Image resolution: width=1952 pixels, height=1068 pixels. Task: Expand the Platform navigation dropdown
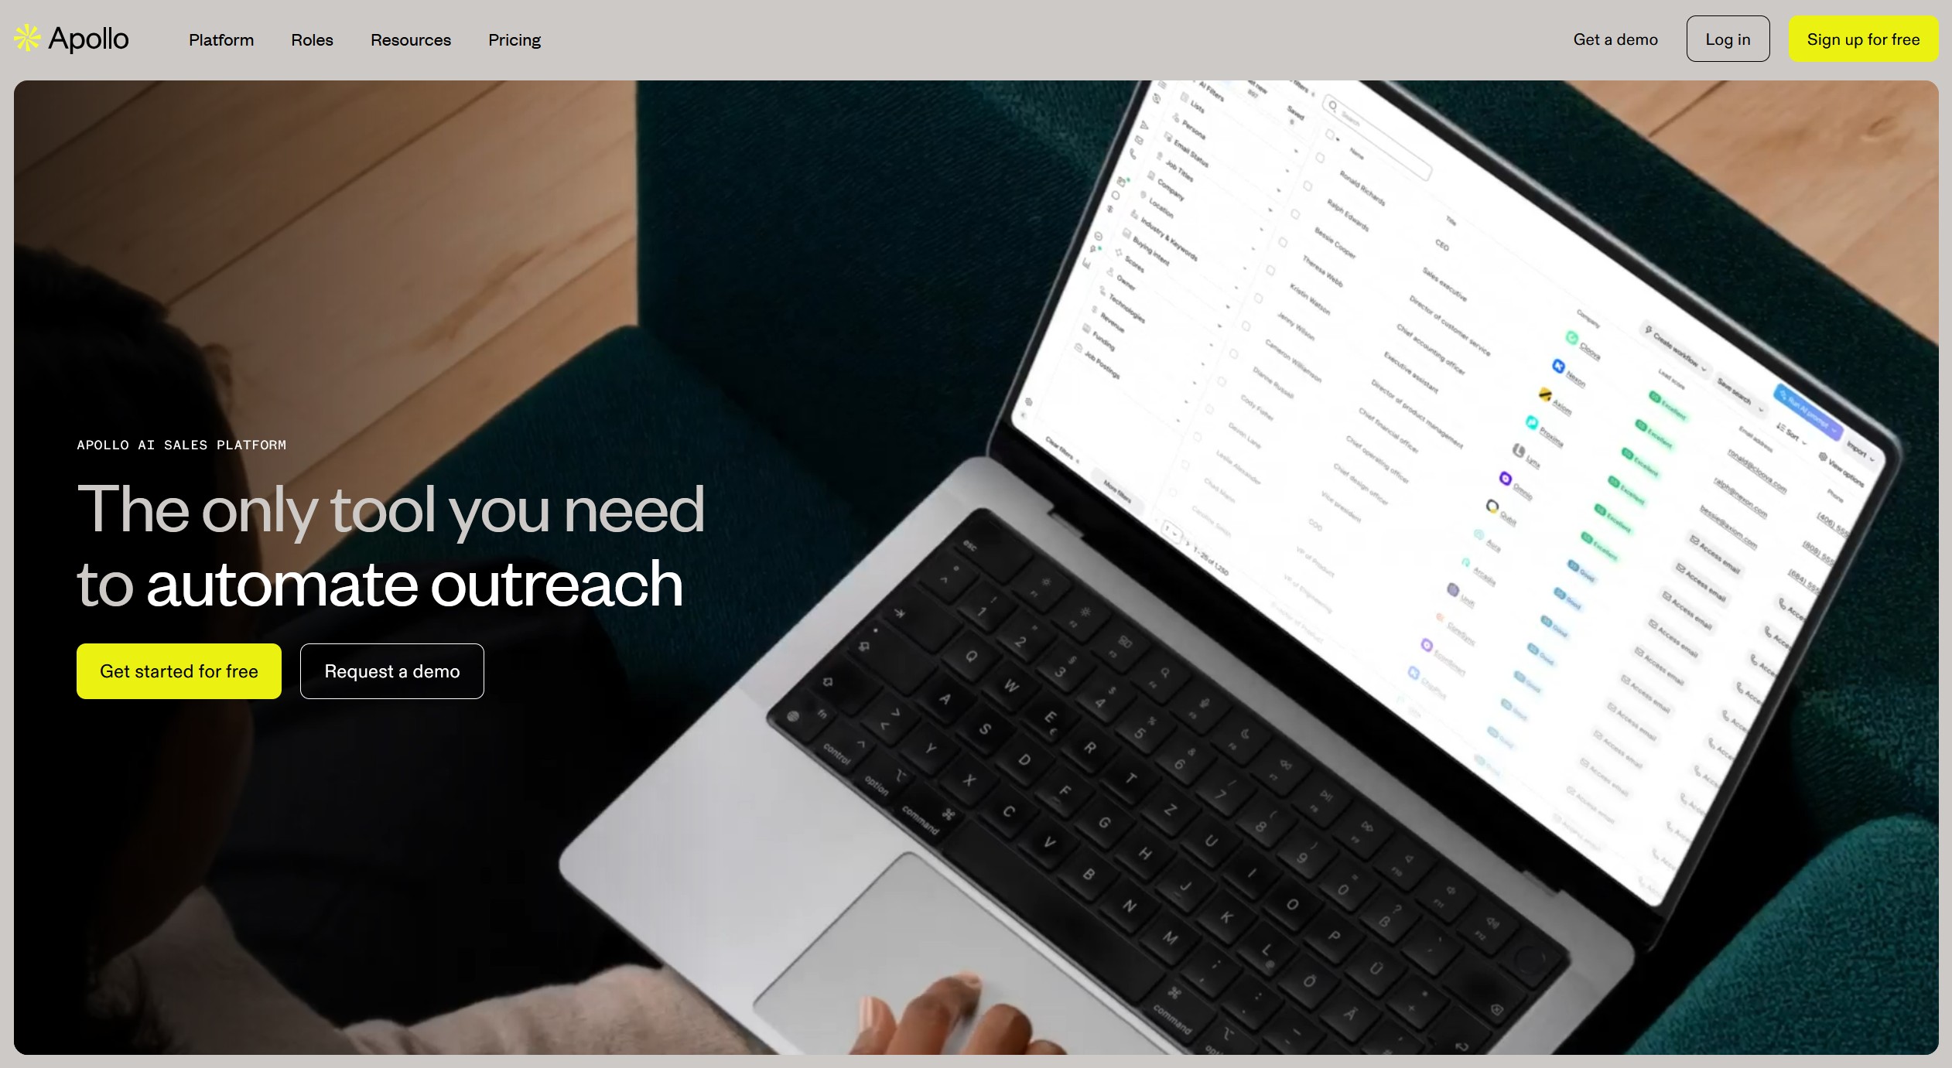tap(221, 39)
